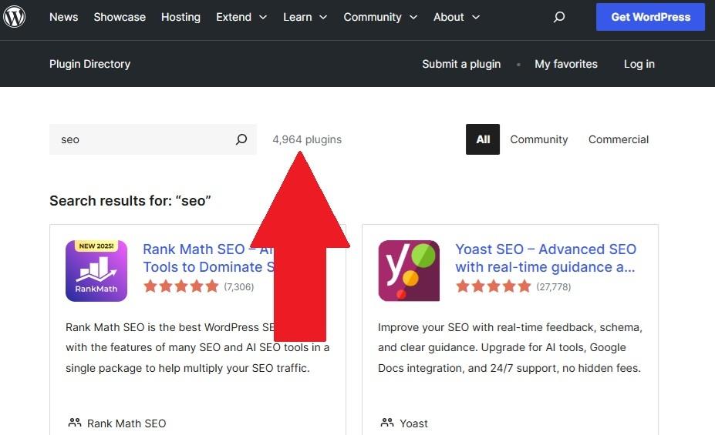Open the Yoast SEO plugin icon thumbnail
This screenshot has height=435, width=715.
(409, 271)
